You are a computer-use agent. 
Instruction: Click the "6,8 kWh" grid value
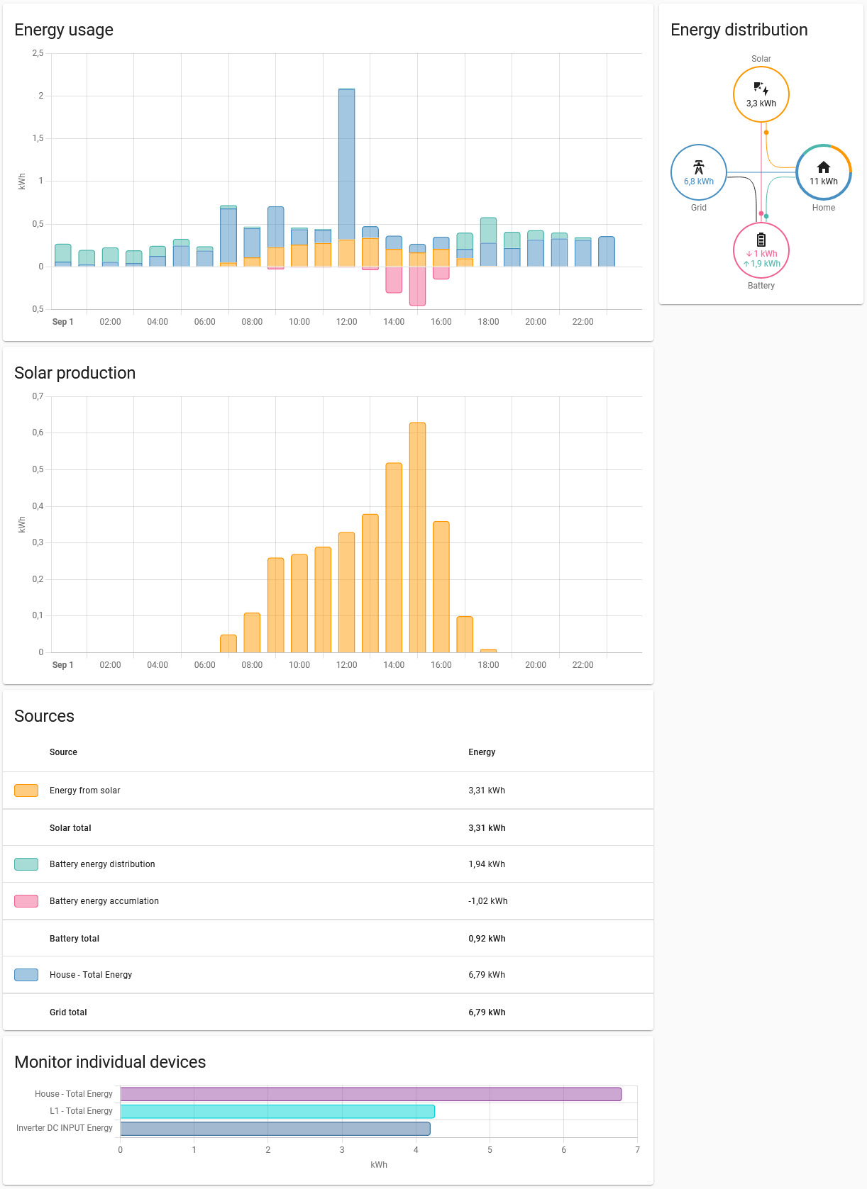tap(699, 182)
